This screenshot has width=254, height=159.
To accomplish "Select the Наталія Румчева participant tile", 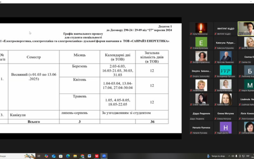I will [201, 128].
